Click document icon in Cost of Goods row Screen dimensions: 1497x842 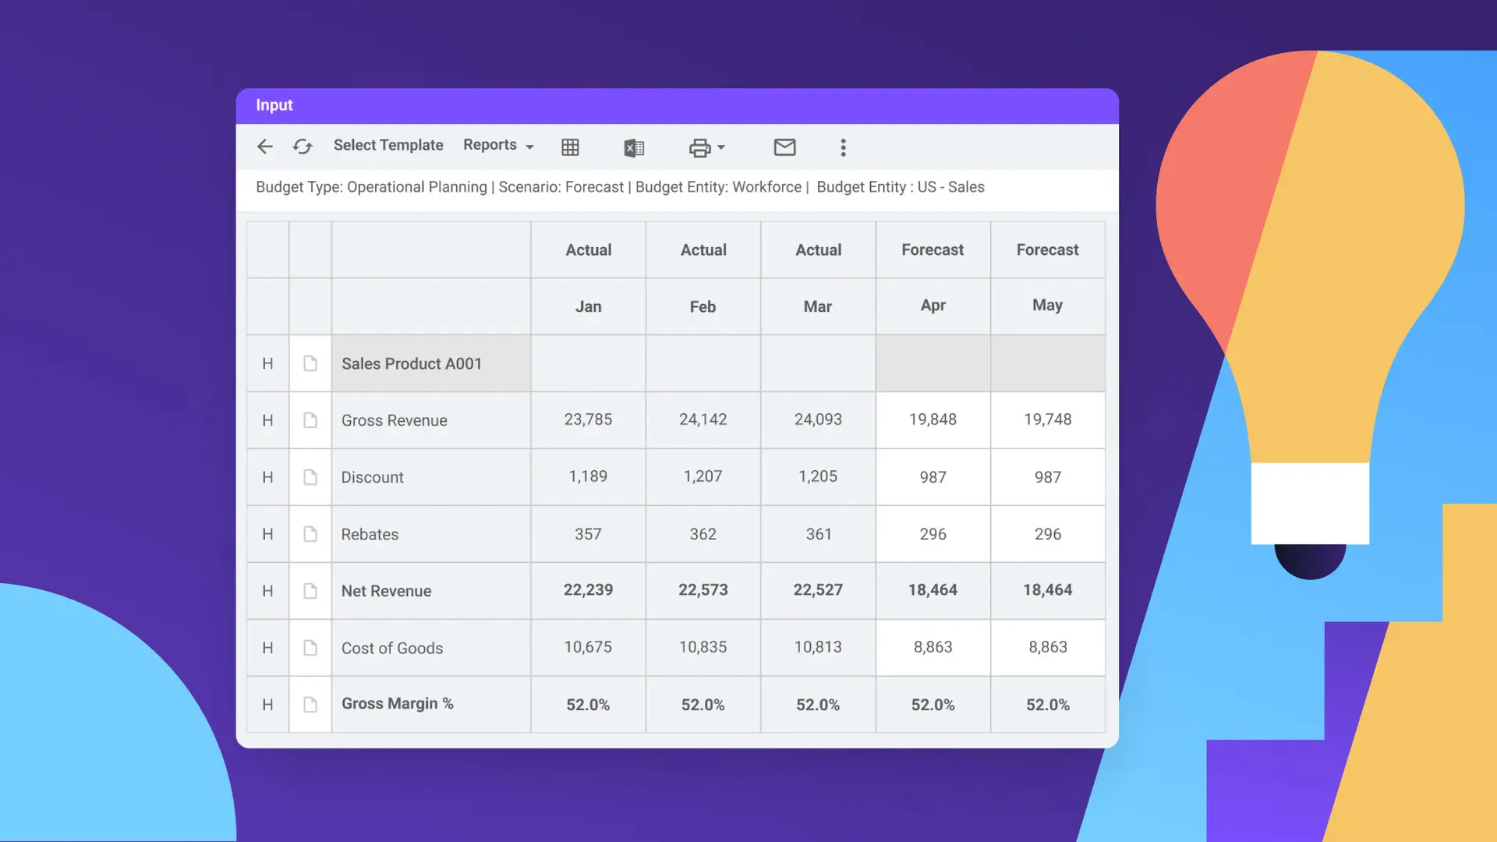[310, 648]
